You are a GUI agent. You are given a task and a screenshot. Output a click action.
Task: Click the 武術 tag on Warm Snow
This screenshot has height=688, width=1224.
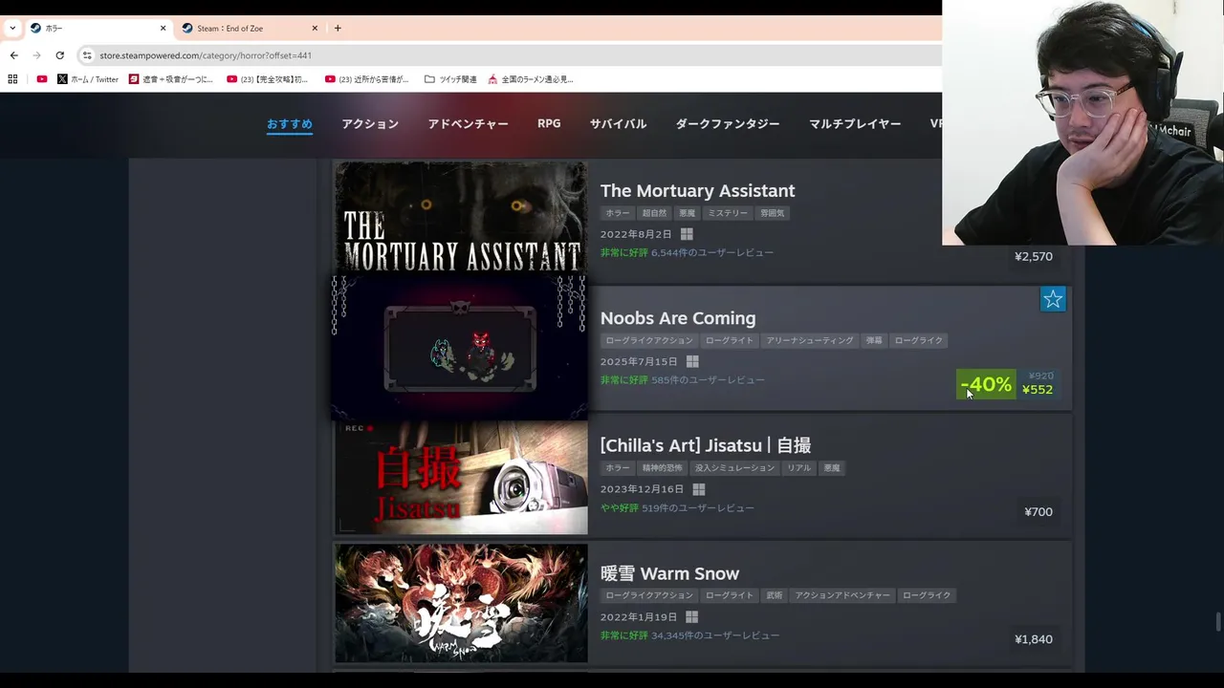[774, 595]
